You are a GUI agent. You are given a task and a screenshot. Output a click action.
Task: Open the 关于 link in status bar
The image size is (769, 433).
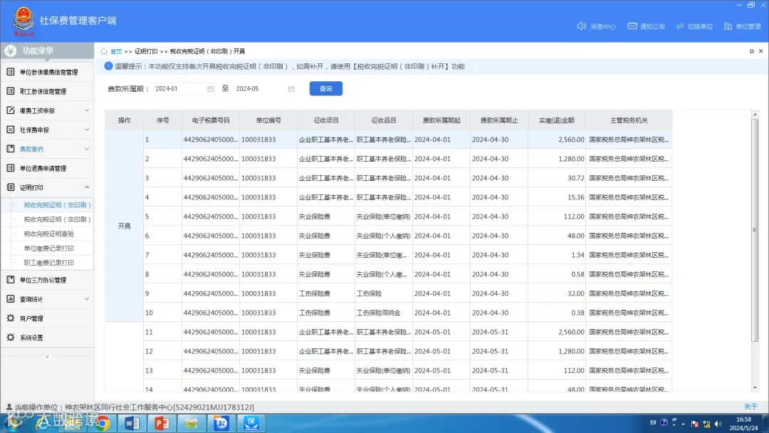coord(750,407)
